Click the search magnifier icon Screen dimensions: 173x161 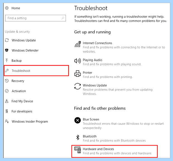coord(63,18)
